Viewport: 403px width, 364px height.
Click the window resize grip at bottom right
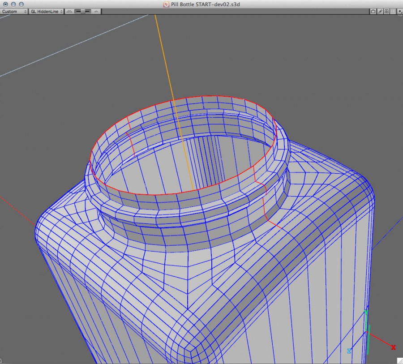[400, 360]
